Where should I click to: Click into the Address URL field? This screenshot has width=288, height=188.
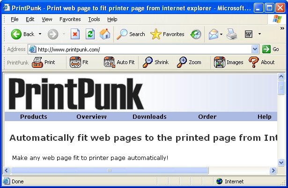(x=144, y=50)
